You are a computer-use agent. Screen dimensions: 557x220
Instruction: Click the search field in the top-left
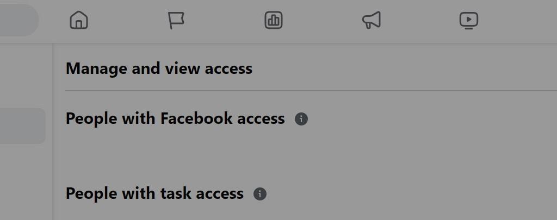click(16, 21)
